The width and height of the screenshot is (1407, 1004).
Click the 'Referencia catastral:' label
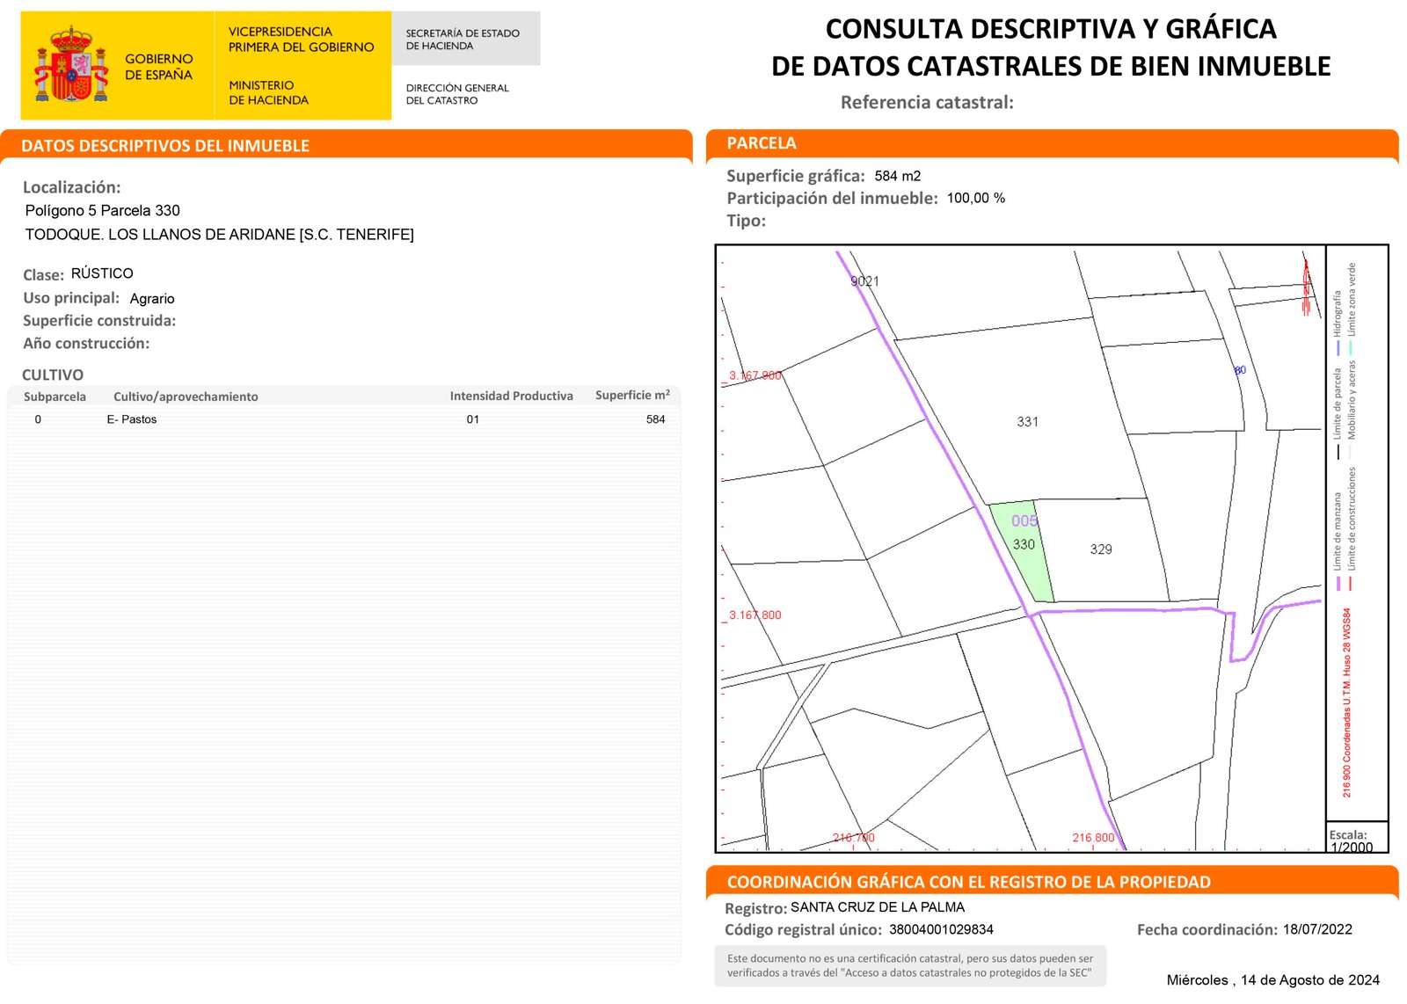(927, 102)
